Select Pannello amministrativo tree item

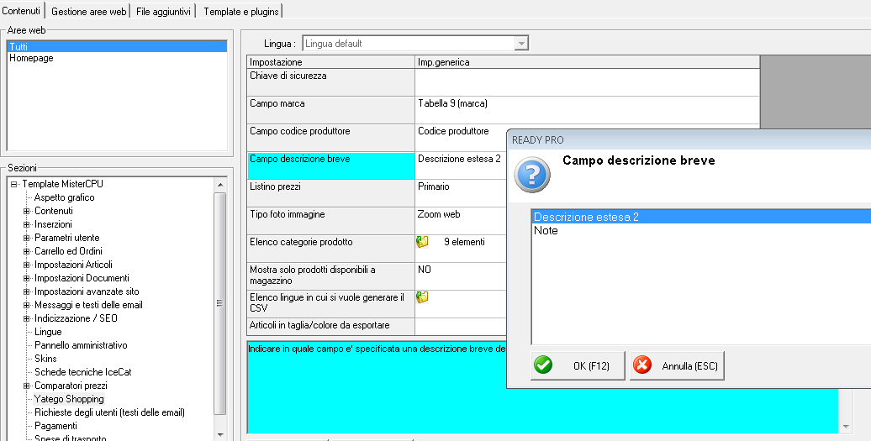click(81, 345)
